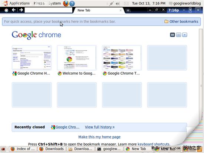
Task: Select the New Tab browser tab
Action: pos(99,10)
